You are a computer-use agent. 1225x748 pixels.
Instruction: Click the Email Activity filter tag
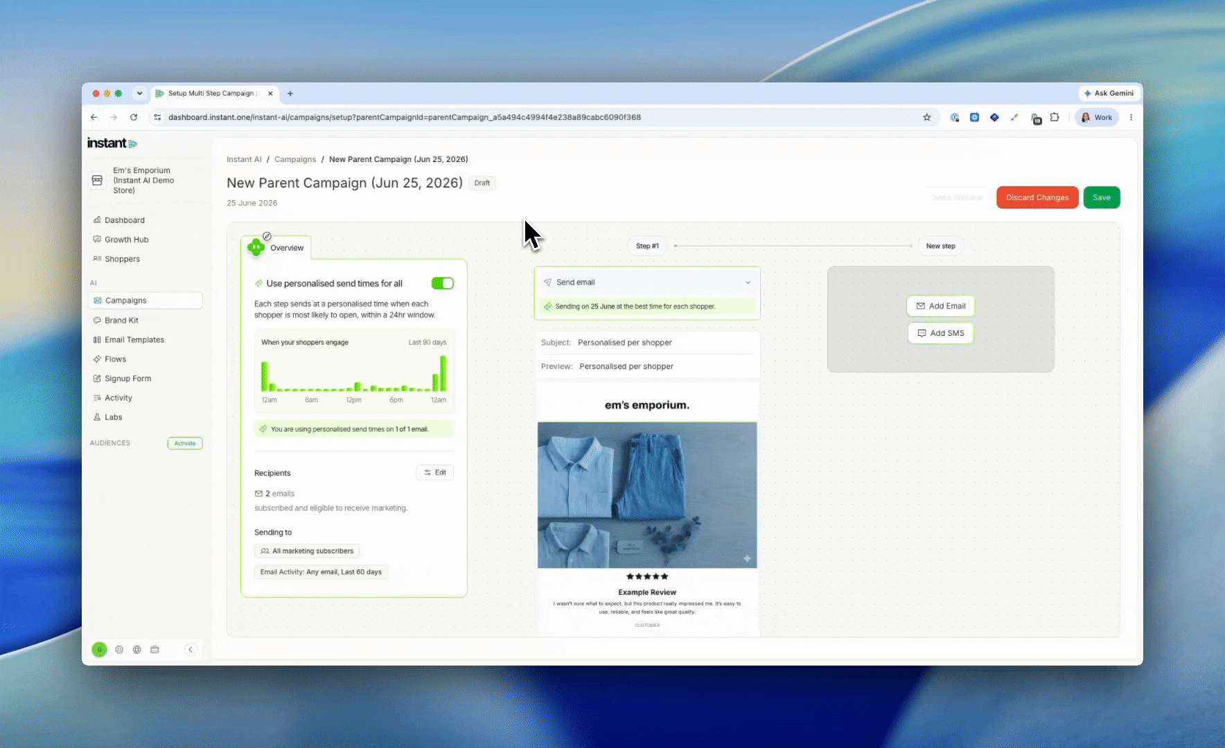[x=321, y=572]
